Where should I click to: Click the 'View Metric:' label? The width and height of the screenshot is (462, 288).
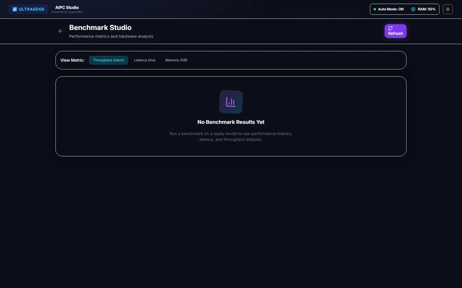point(72,60)
